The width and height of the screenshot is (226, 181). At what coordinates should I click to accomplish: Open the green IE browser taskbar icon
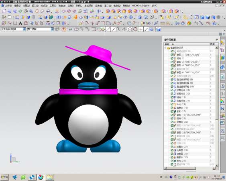tap(23, 177)
